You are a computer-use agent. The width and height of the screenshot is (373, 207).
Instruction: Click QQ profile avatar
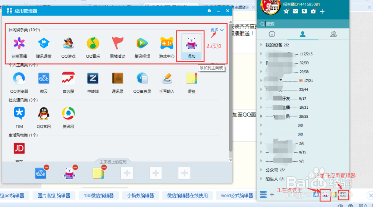[270, 6]
